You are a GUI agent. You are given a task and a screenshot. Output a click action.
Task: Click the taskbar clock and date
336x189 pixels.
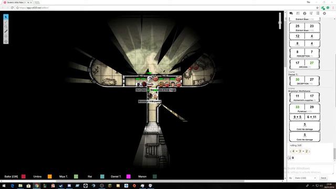[x=329, y=185]
